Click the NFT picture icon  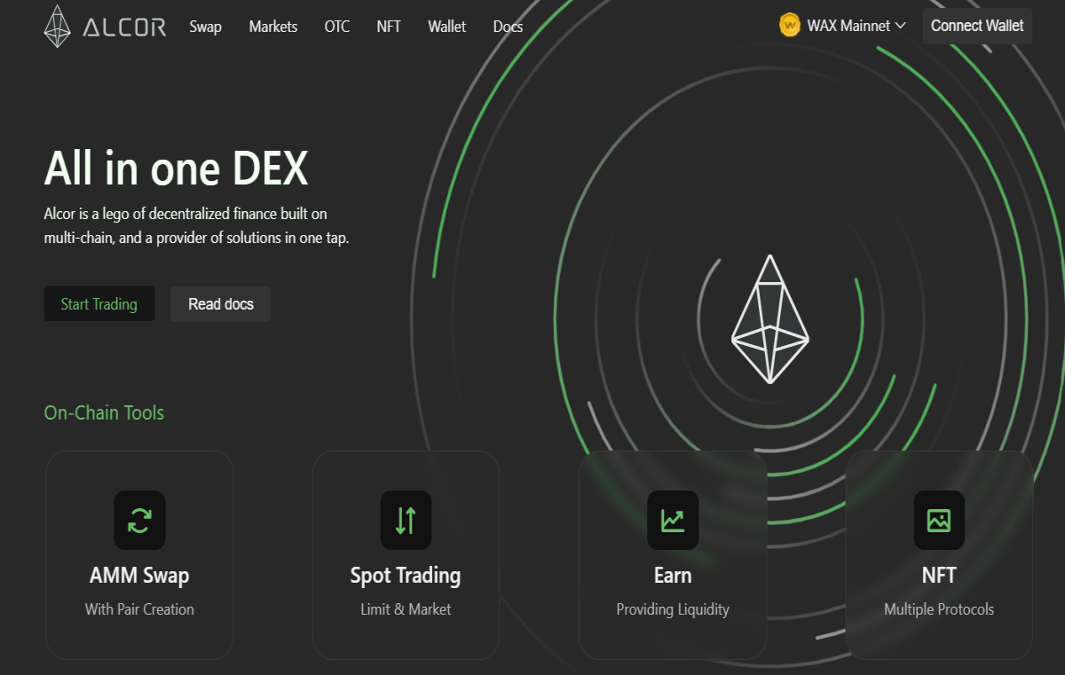939,520
